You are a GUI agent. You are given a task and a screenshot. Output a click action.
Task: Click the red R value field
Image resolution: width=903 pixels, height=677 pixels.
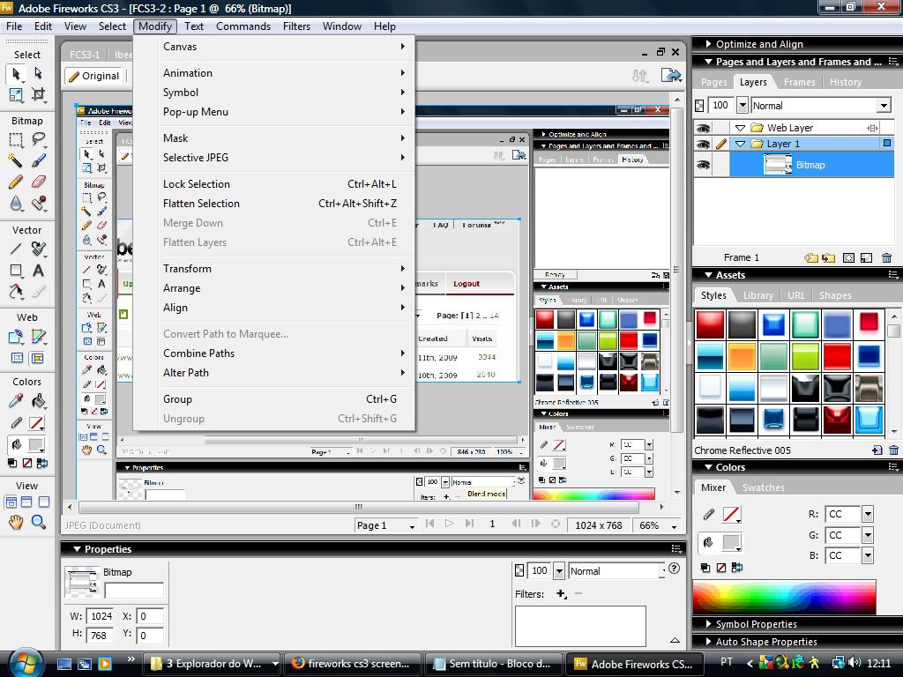point(843,514)
